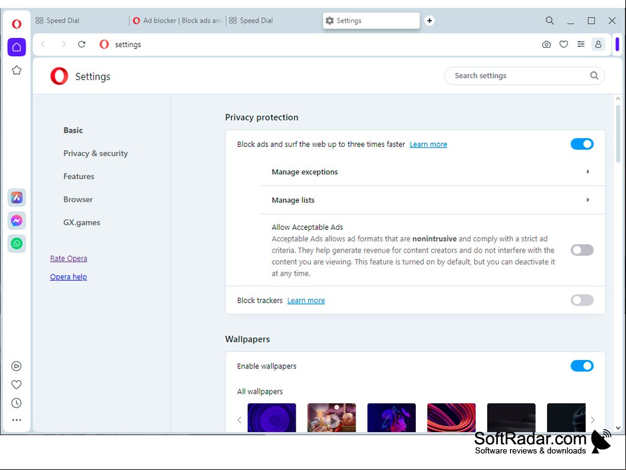The height and width of the screenshot is (470, 626).
Task: Follow the Rate Opera link
Action: point(68,259)
